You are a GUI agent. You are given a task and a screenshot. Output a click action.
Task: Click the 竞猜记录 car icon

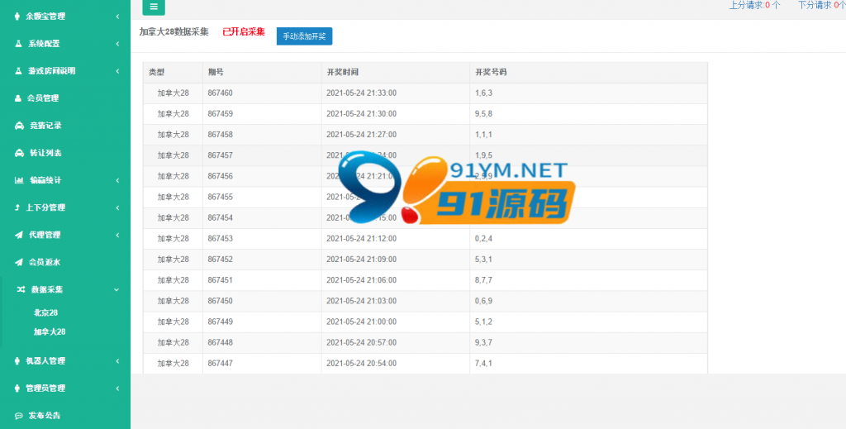(20, 126)
